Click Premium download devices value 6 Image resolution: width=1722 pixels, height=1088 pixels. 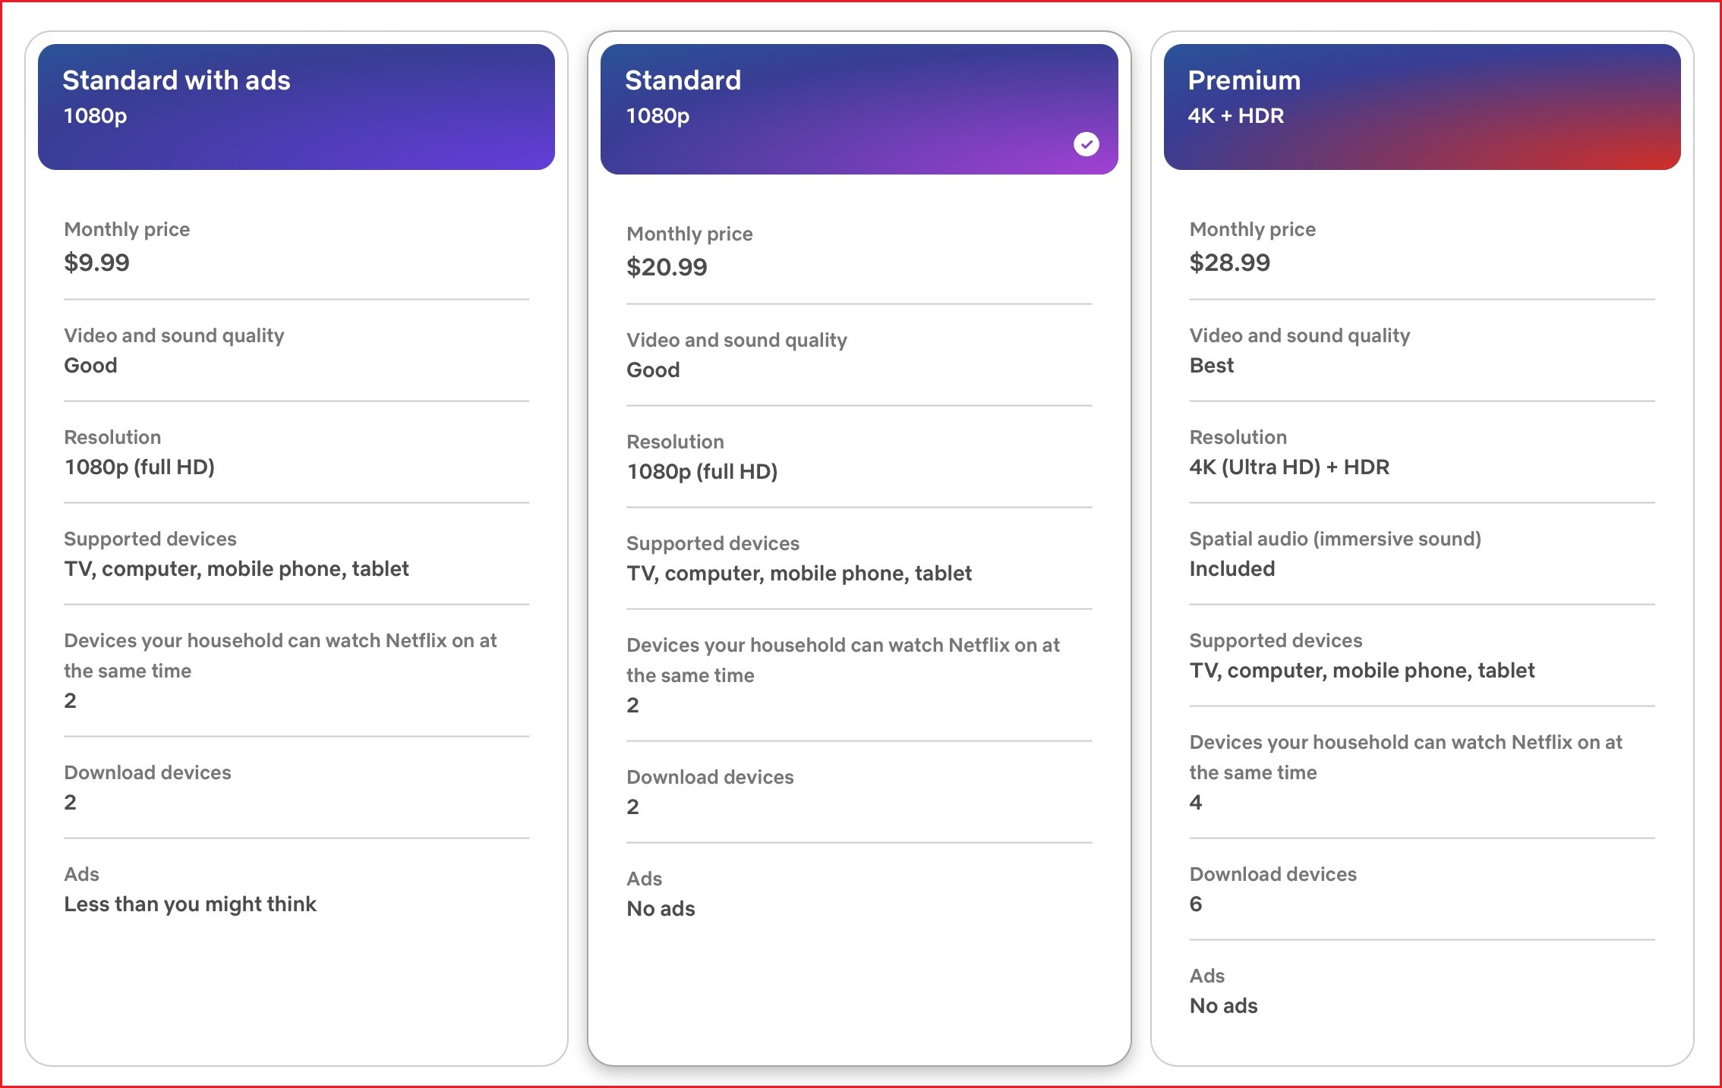[1196, 904]
